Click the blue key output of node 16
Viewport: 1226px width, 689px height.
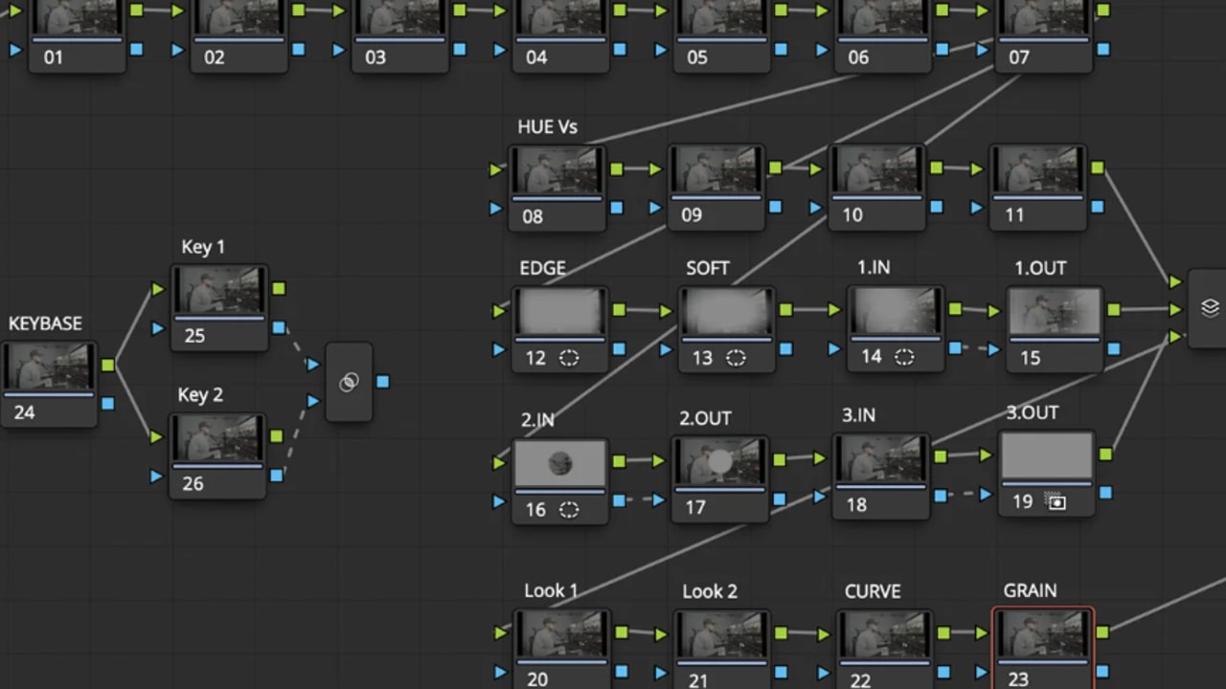pyautogui.click(x=620, y=500)
